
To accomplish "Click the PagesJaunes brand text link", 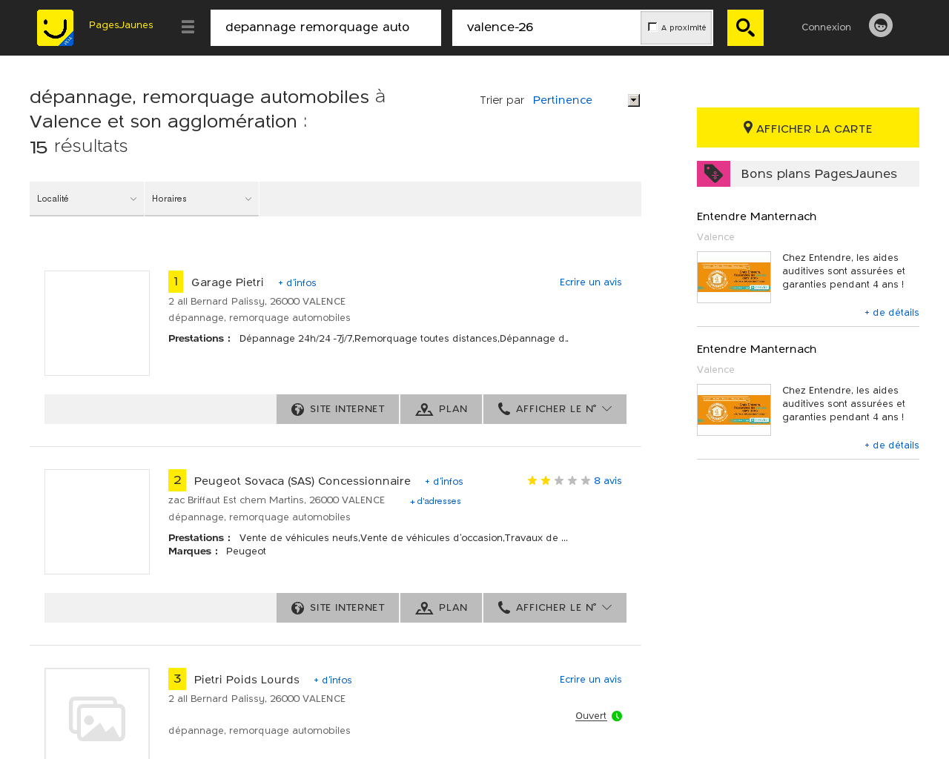I will click(121, 25).
